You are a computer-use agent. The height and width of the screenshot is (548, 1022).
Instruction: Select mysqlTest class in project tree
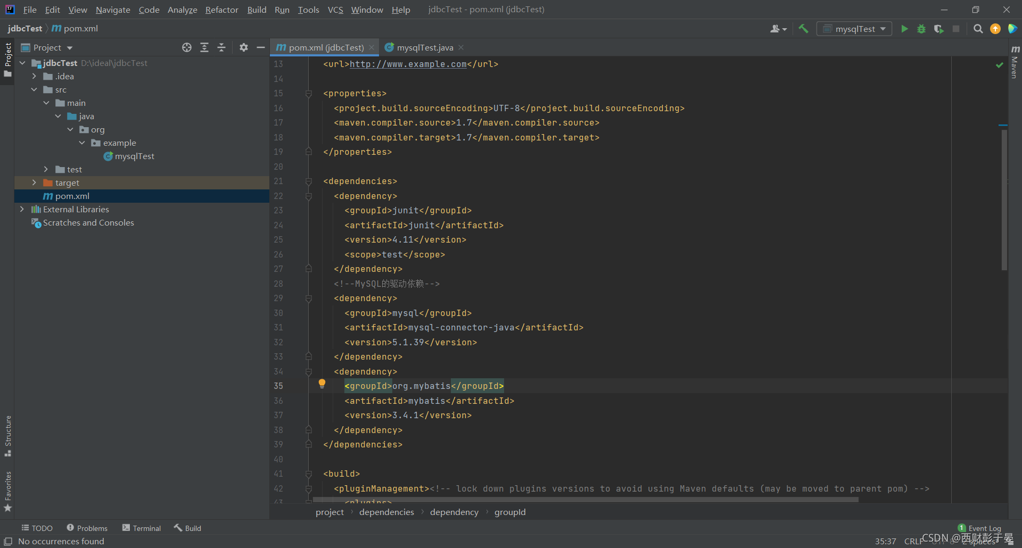tap(135, 156)
